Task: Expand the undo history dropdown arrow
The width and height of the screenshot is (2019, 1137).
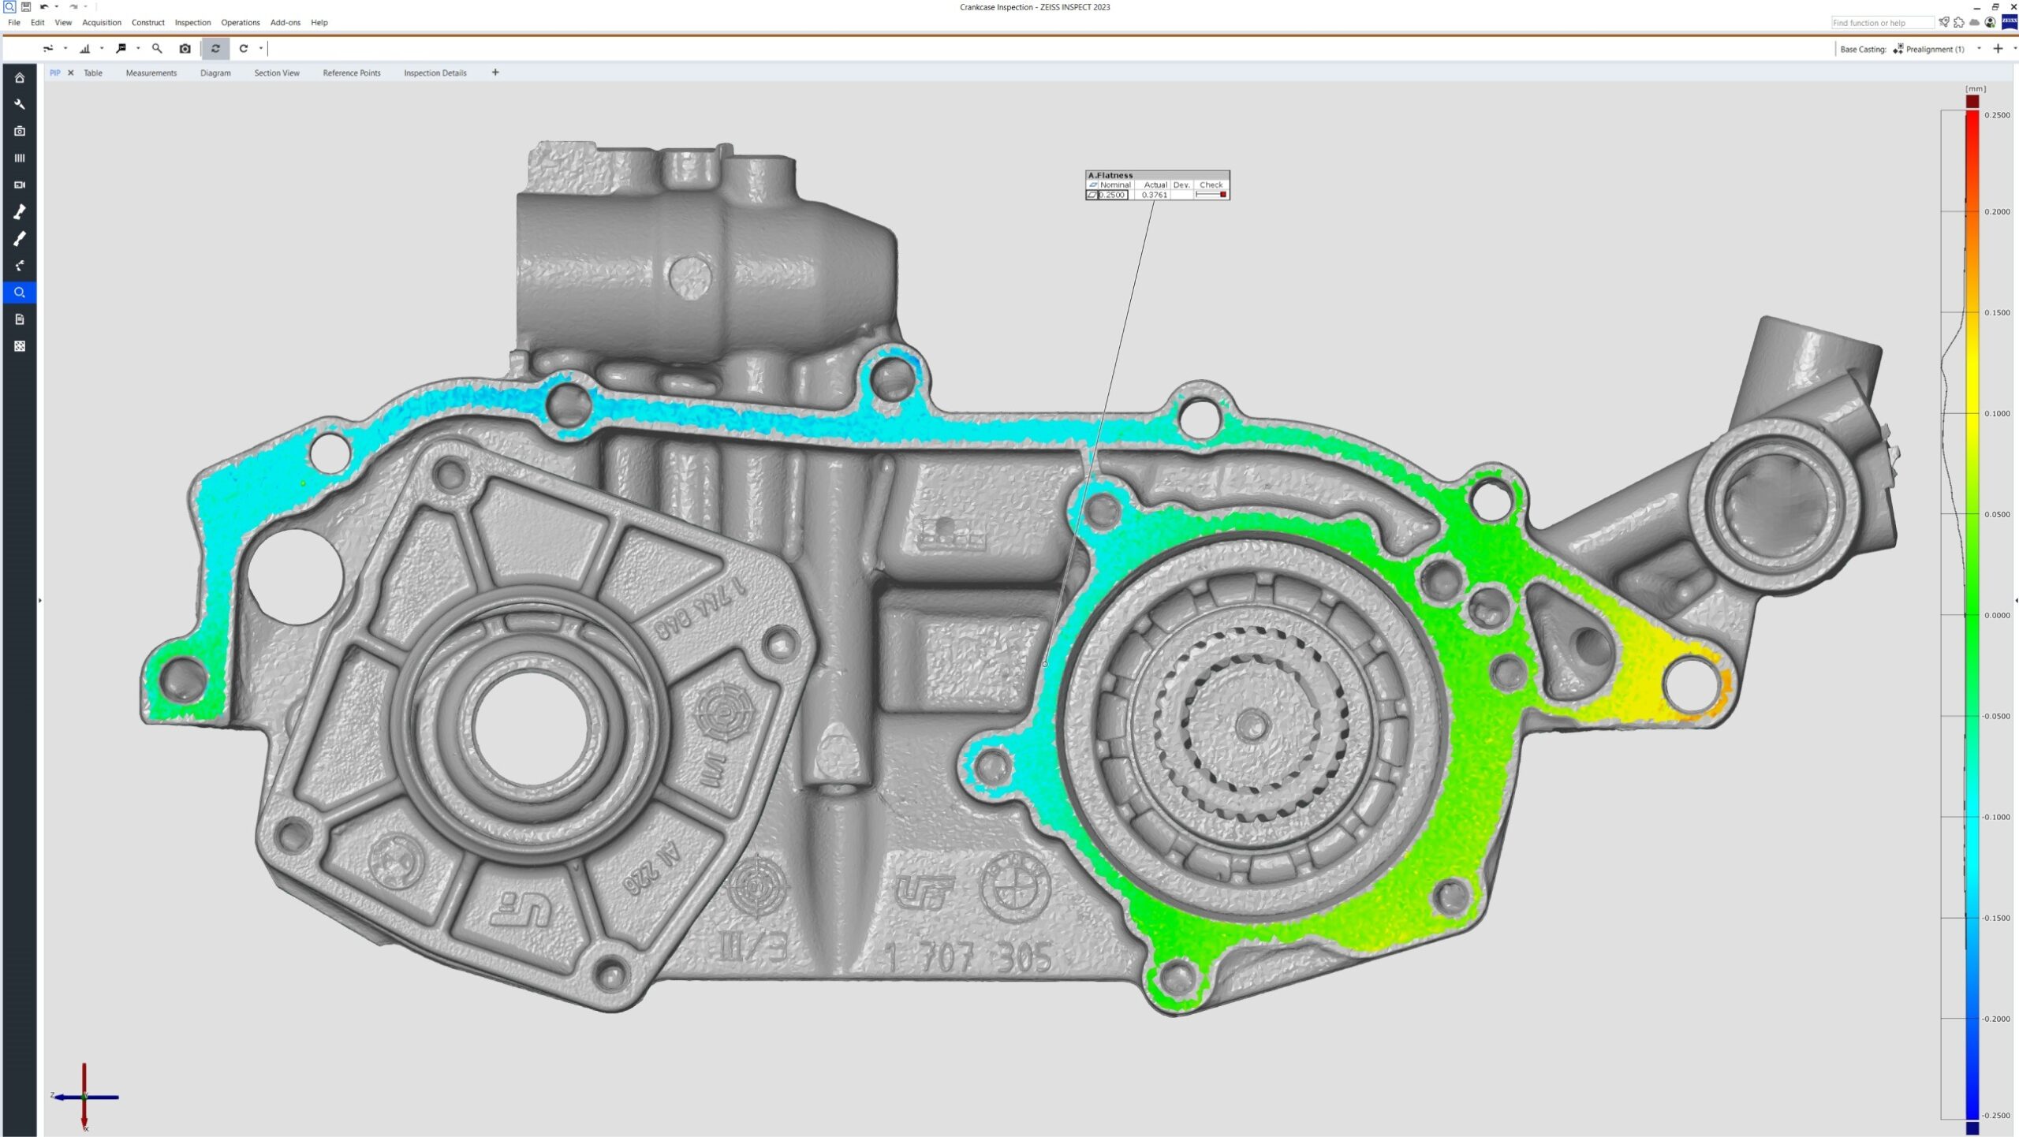Action: tap(57, 6)
